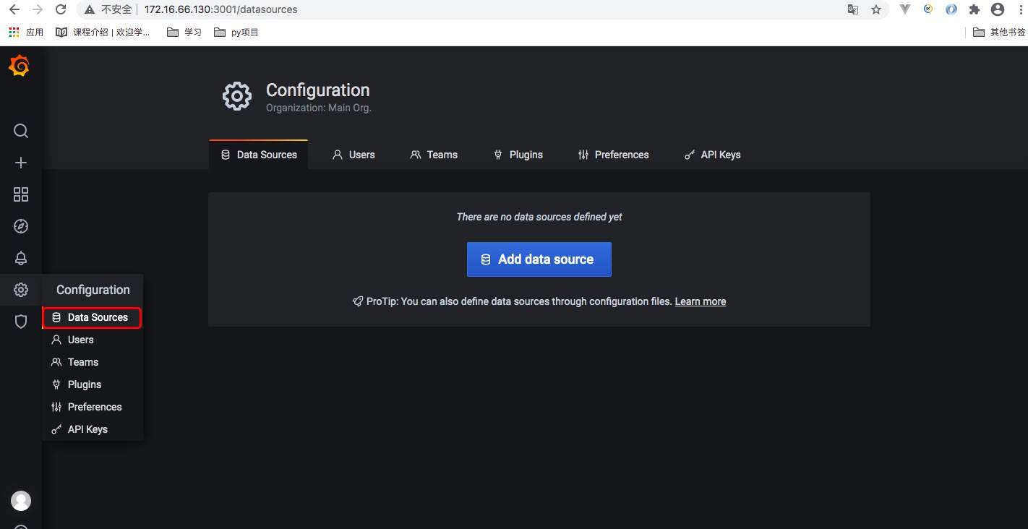Open Alerting bell icon
The image size is (1028, 529).
tap(21, 258)
